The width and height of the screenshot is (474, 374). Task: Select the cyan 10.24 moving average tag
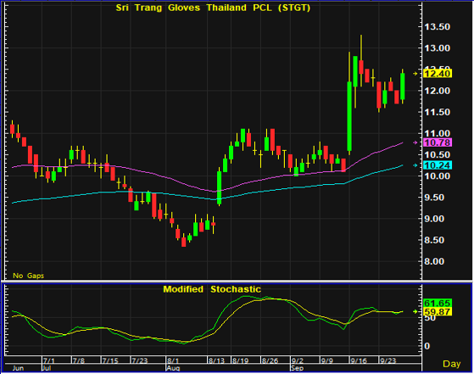[x=438, y=165]
